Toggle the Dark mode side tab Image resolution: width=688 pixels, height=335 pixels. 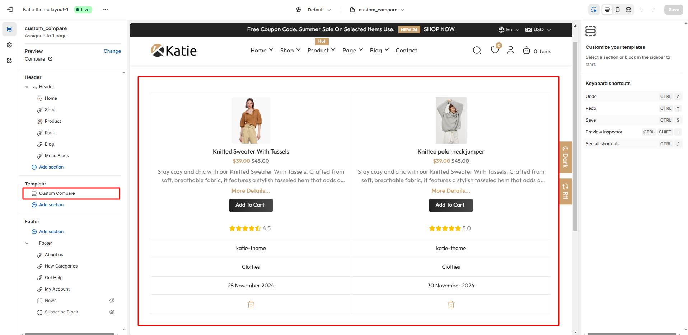[565, 157]
